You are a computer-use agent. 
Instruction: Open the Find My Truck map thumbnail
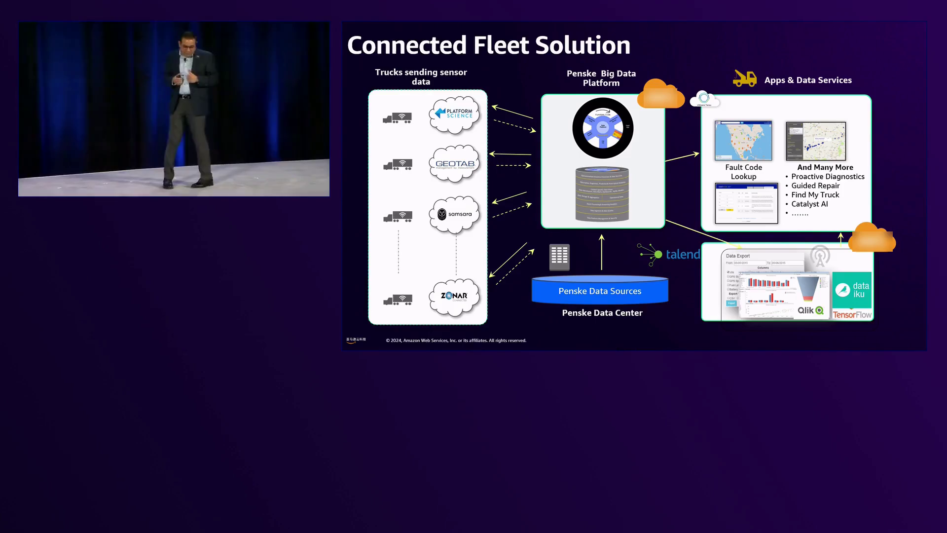pos(816,141)
